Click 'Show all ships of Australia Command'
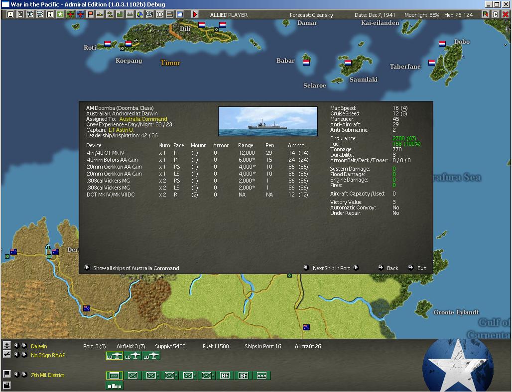 tap(136, 268)
